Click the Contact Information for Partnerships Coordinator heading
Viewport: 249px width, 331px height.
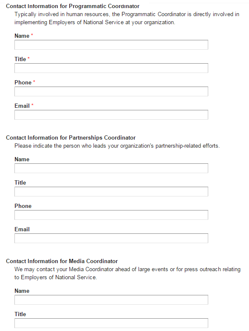71,137
